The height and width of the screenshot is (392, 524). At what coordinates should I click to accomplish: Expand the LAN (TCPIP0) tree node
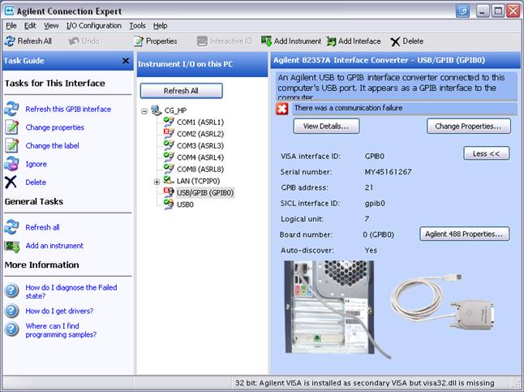pyautogui.click(x=157, y=181)
